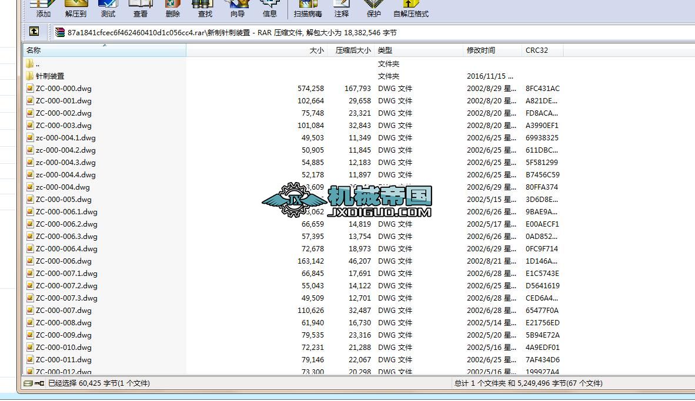Click the size value 163,142
This screenshot has width=695, height=401.
pyautogui.click(x=310, y=261)
